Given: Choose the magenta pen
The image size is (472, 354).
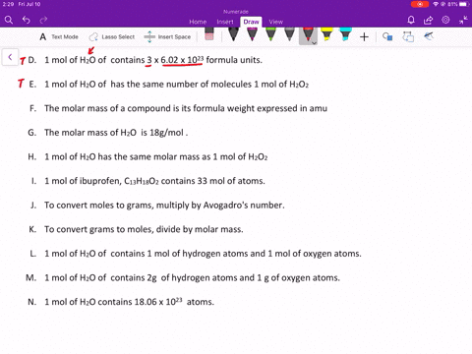Looking at the screenshot, I should tap(252, 34).
